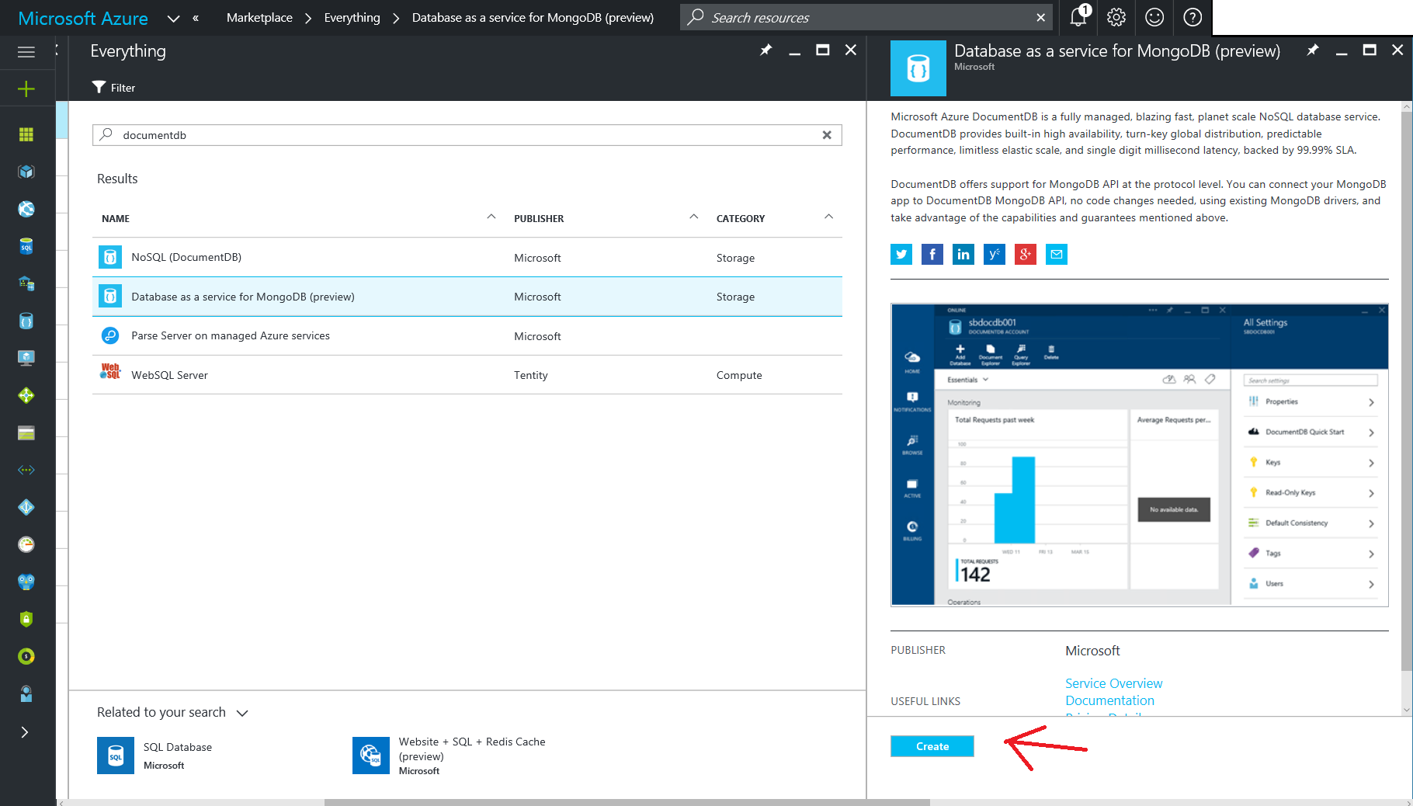1413x806 pixels.
Task: Click the Search resources input
Action: coord(866,17)
